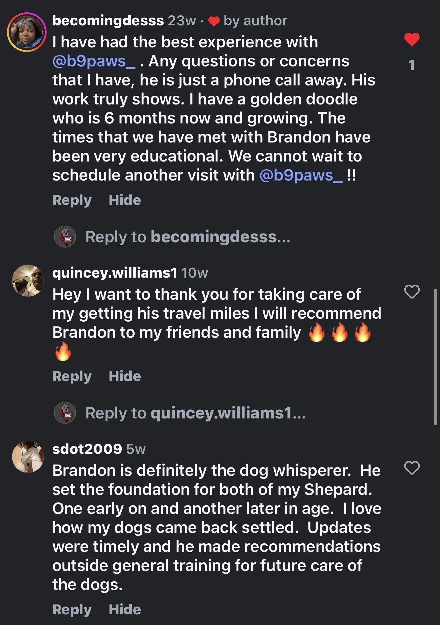The width and height of the screenshot is (440, 625).
Task: Click the comments scrollbar on right edge
Action: click(435, 356)
